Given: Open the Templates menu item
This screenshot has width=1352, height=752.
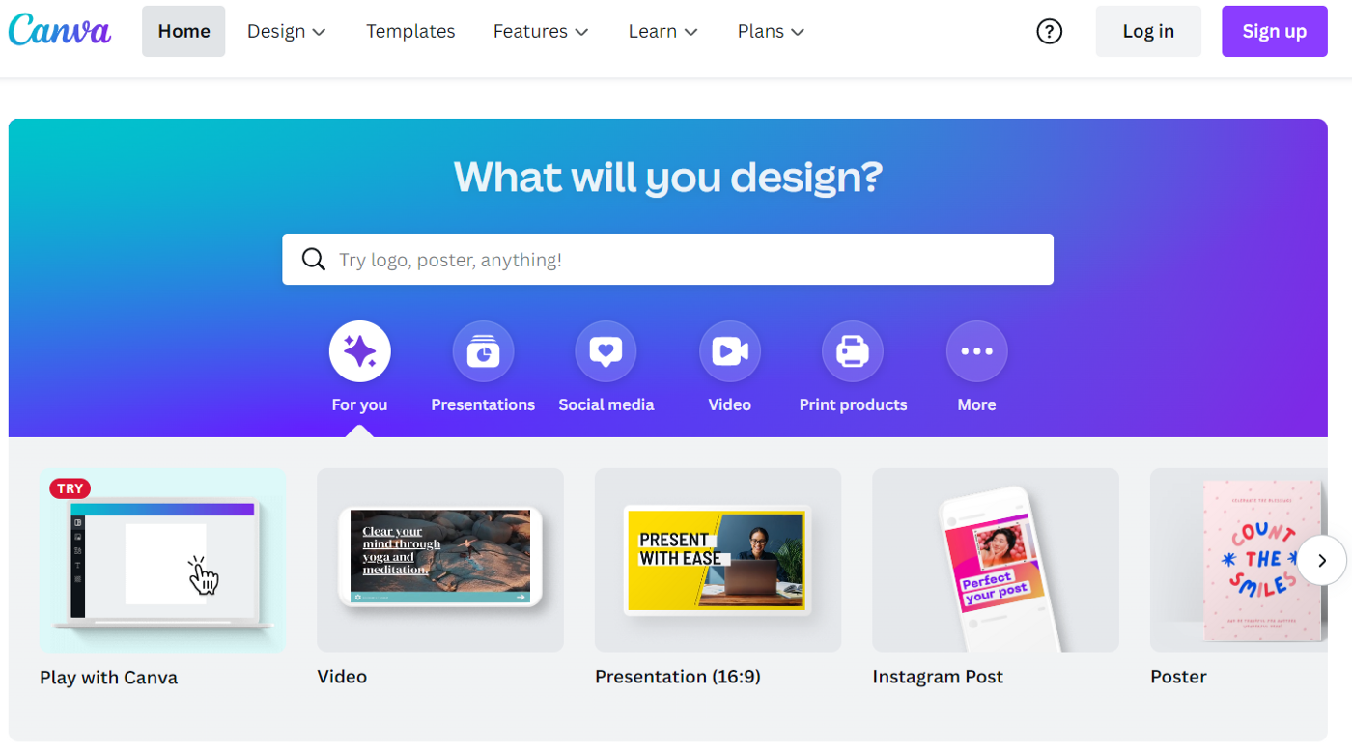Looking at the screenshot, I should [x=410, y=31].
